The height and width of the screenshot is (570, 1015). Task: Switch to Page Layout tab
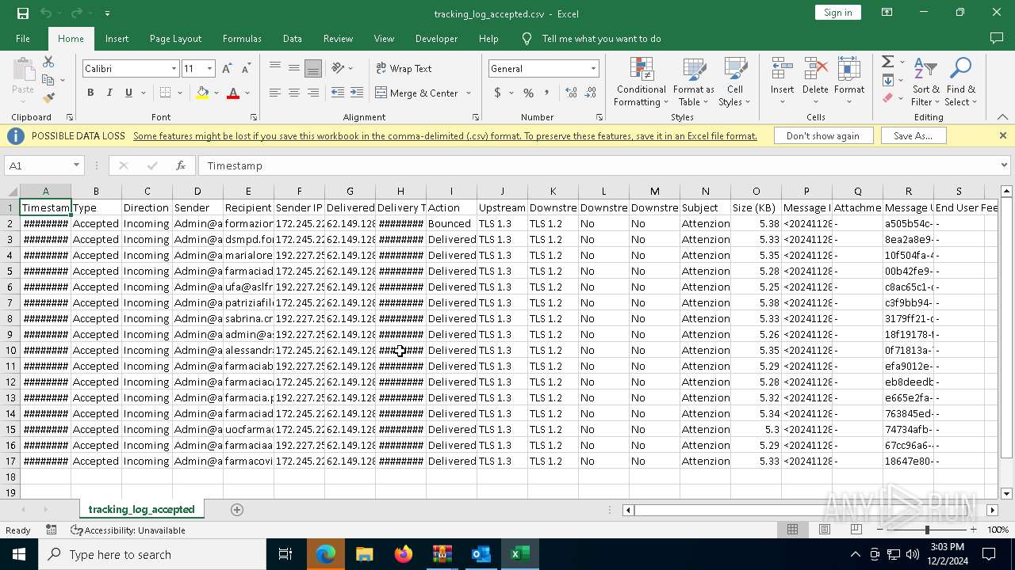175,39
